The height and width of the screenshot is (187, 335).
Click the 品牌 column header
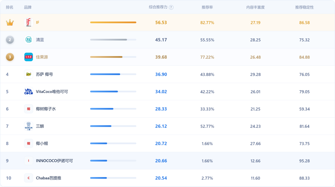tap(28, 7)
